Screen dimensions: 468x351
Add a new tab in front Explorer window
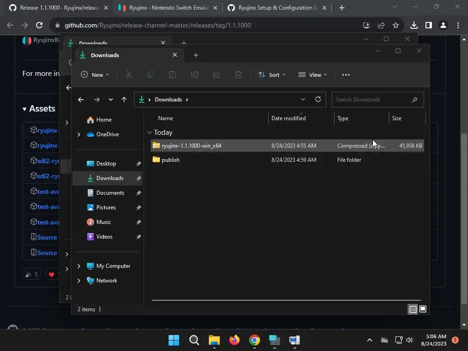196,55
